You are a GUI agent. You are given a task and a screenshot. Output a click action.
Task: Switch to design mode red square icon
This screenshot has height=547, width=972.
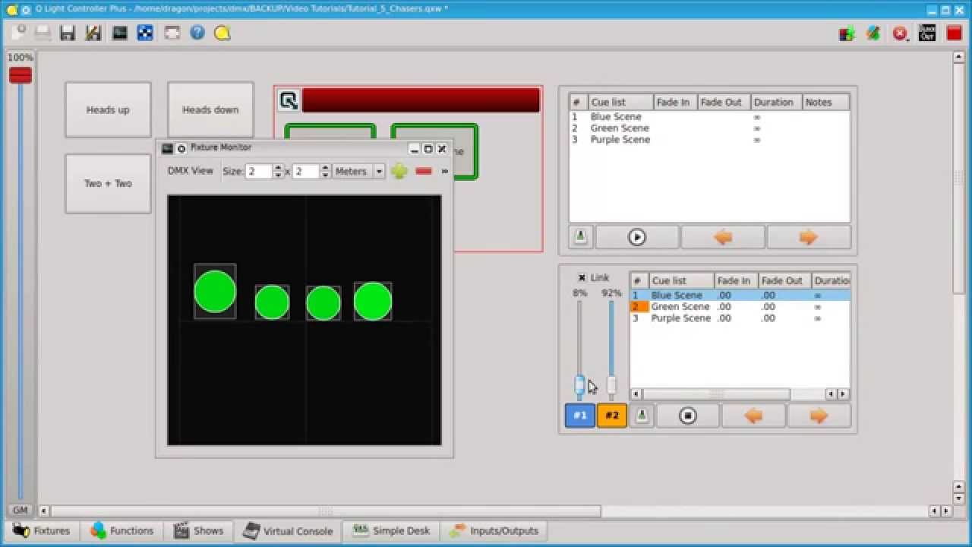click(955, 33)
